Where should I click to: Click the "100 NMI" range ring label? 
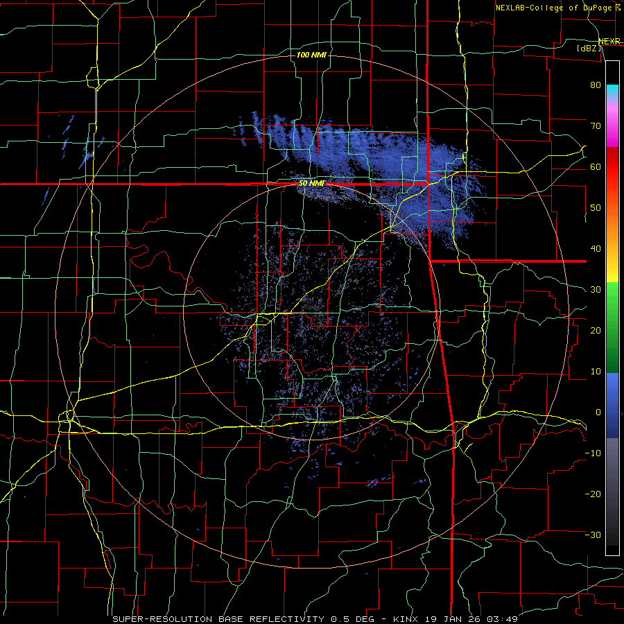pos(311,55)
